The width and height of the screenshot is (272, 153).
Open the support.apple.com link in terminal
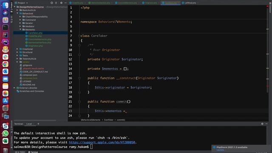(102, 142)
